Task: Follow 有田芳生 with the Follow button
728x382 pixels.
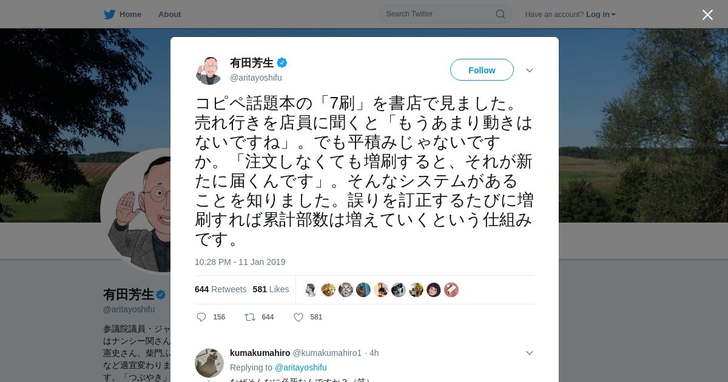Action: (x=482, y=70)
